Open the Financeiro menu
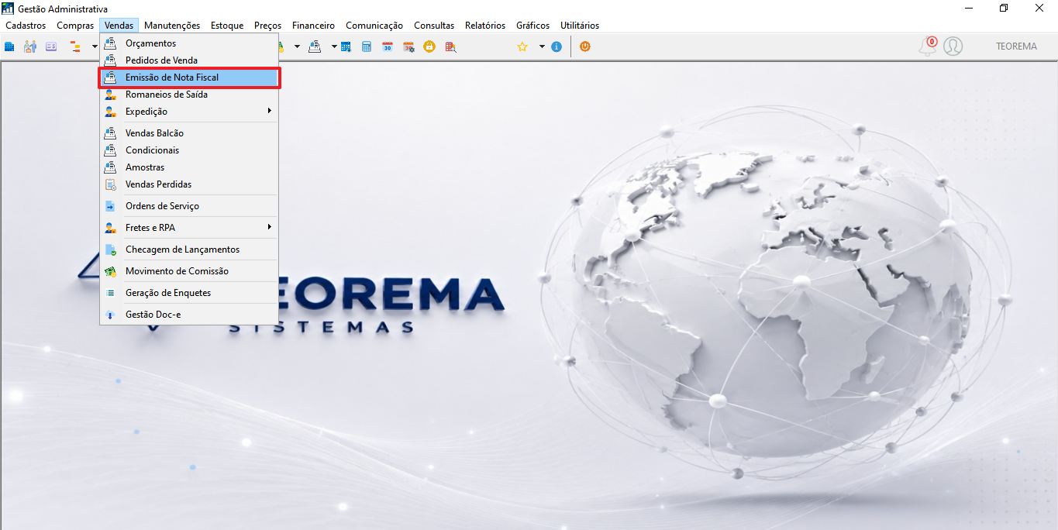This screenshot has height=530, width=1058. 314,26
